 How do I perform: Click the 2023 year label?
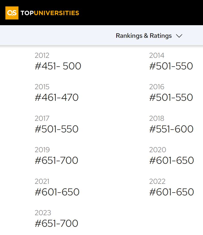tap(43, 213)
